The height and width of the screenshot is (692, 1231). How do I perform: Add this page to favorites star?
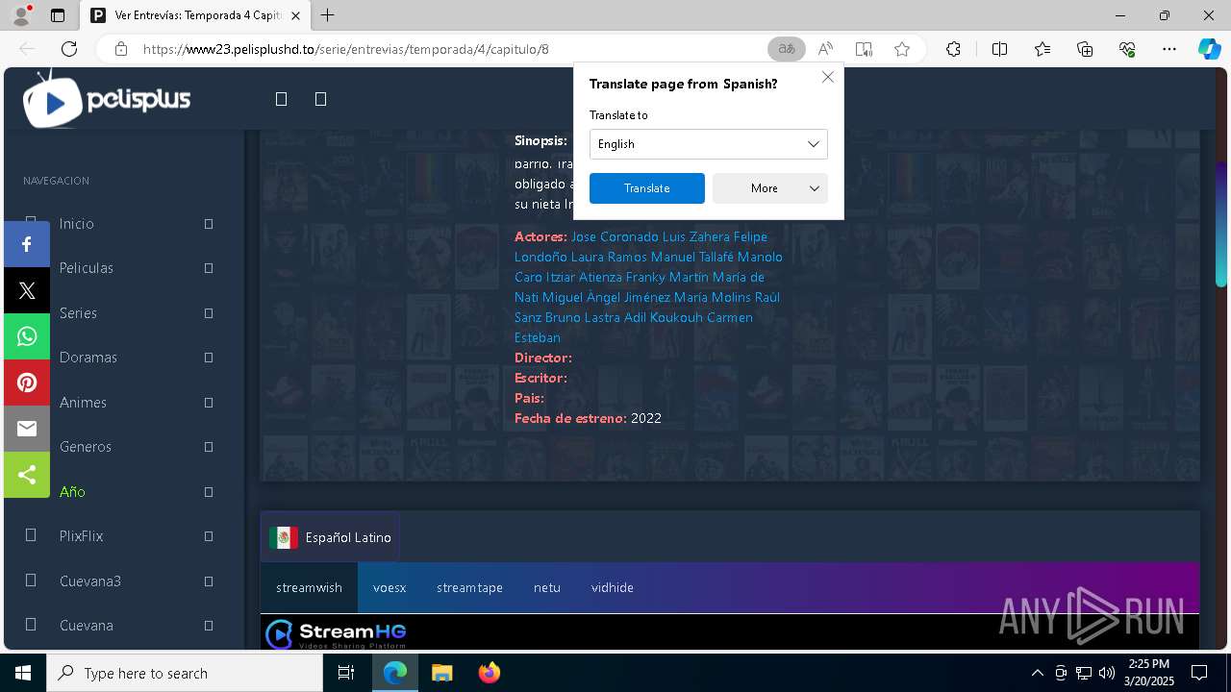tap(902, 49)
